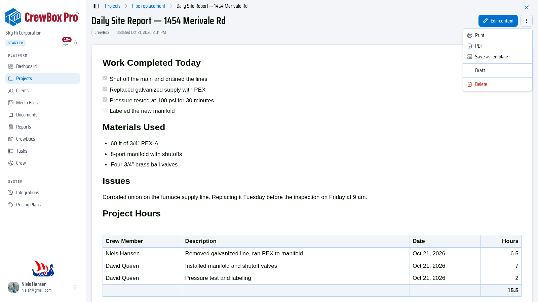Open Crew in the sidebar
Image resolution: width=538 pixels, height=302 pixels.
coord(43,163)
